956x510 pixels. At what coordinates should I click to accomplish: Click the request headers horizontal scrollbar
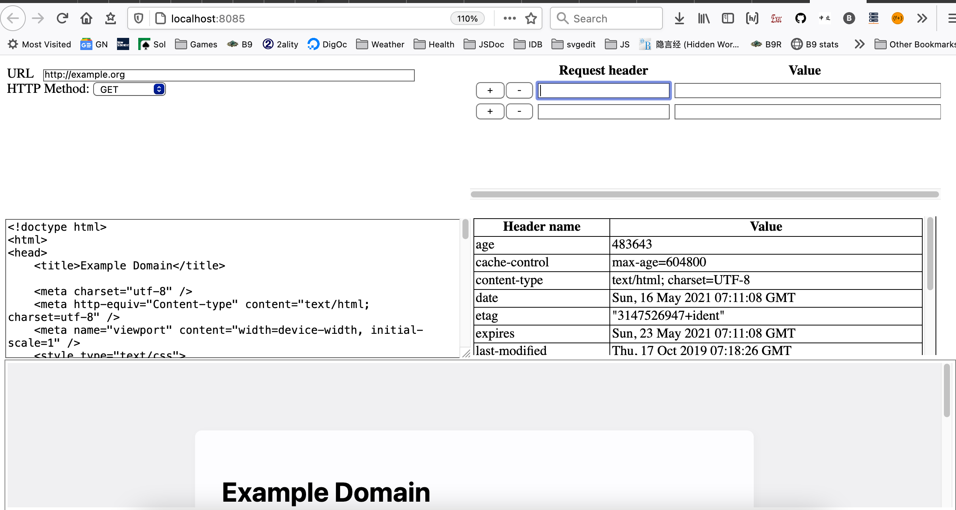[705, 194]
